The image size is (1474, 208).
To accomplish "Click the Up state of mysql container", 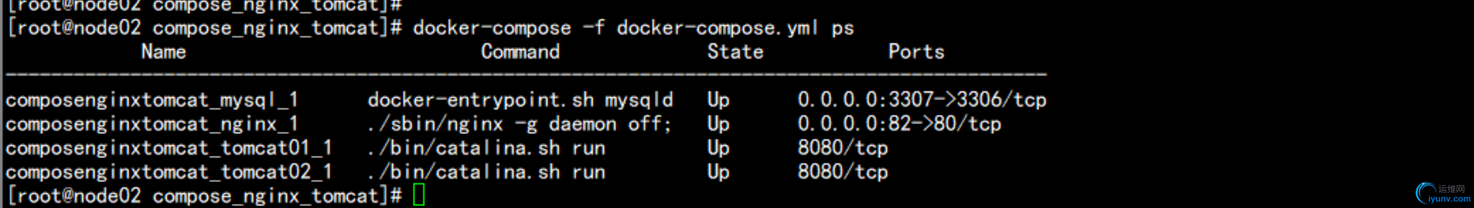I will click(x=719, y=100).
